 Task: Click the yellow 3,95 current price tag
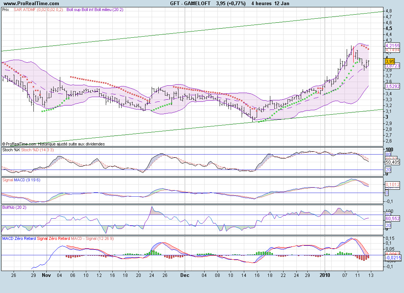tap(390, 62)
